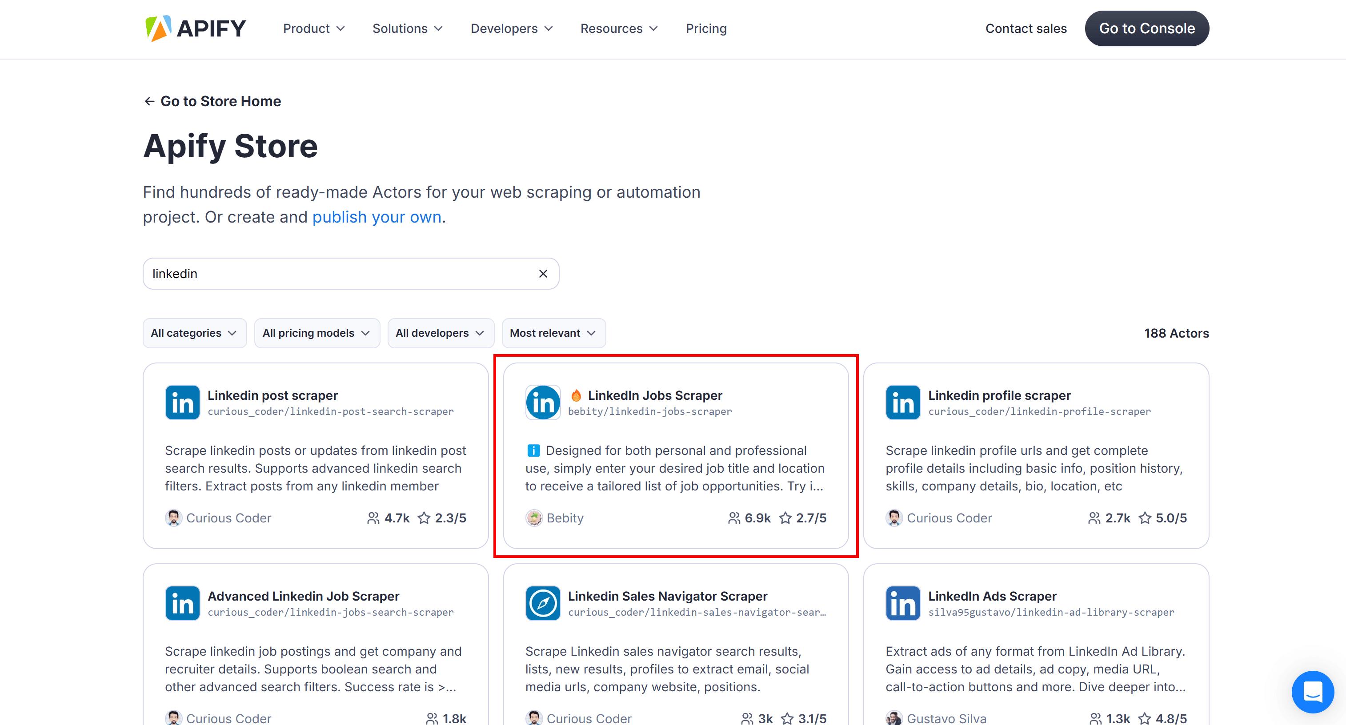1346x725 pixels.
Task: Click the Linkedin Sales Navigator compass icon
Action: [x=542, y=603]
